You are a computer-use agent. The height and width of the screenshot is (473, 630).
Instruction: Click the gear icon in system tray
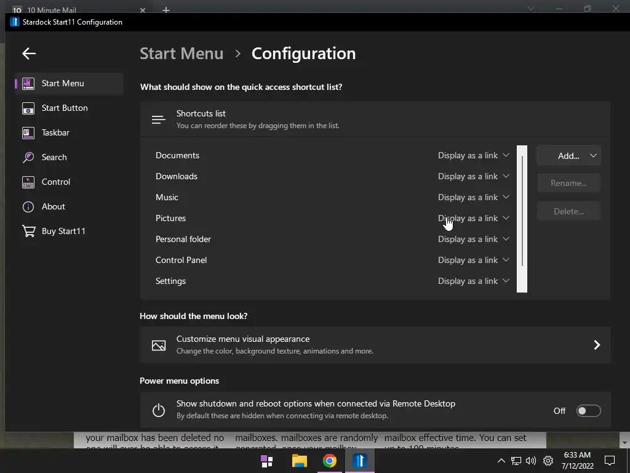point(548,461)
